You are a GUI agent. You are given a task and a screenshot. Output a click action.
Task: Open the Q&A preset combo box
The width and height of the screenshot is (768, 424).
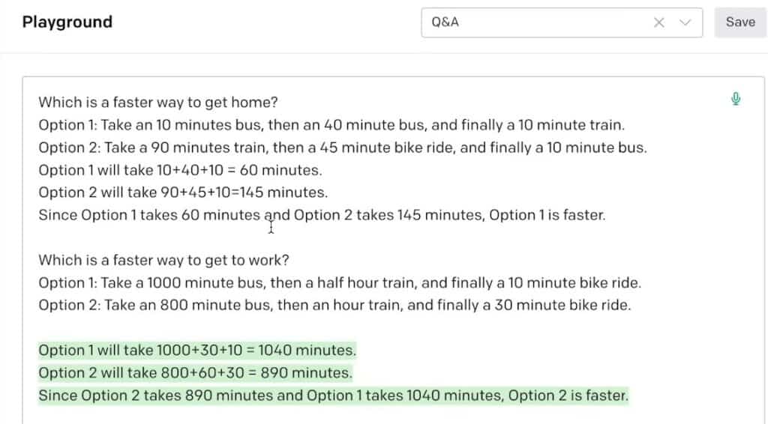point(562,22)
